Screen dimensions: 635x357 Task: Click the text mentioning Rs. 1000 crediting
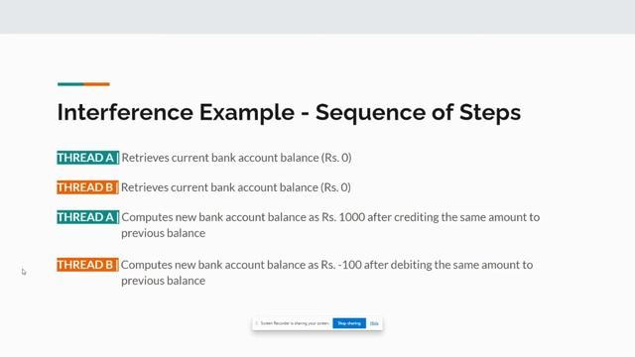coord(330,225)
